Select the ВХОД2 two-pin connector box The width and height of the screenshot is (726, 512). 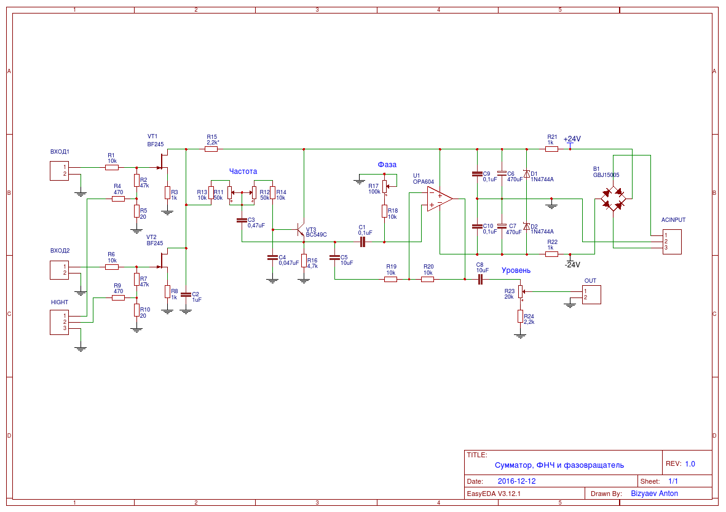point(59,270)
